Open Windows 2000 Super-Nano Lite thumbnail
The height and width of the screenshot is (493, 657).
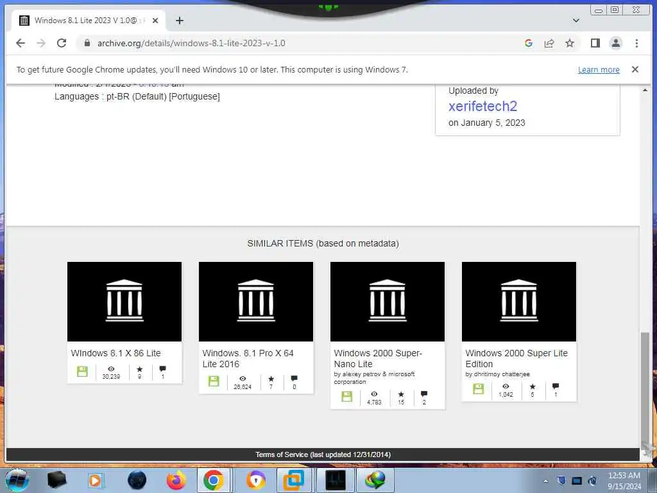point(388,302)
